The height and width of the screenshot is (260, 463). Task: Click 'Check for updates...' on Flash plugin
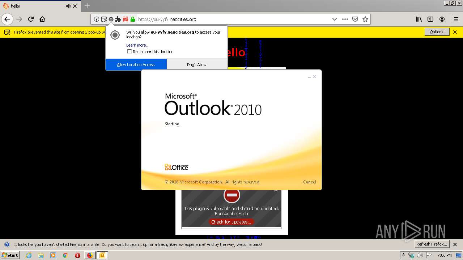click(x=231, y=222)
